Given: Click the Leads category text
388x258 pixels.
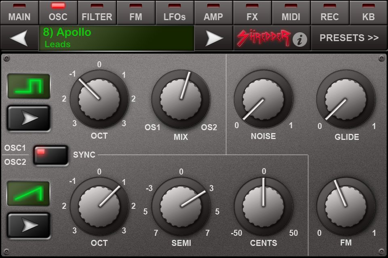Looking at the screenshot, I should coord(57,44).
